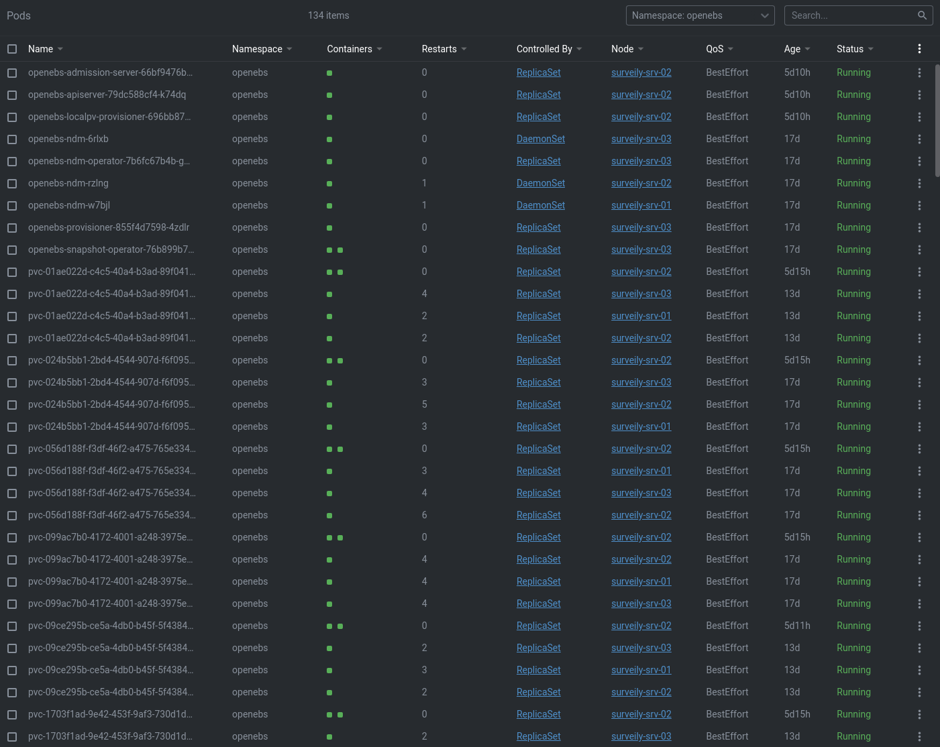Click second container dot on pvc-056d188f top row
940x747 pixels.
tap(340, 449)
